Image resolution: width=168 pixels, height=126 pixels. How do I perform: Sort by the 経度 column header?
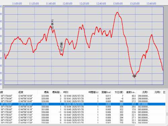[x=21, y=92]
